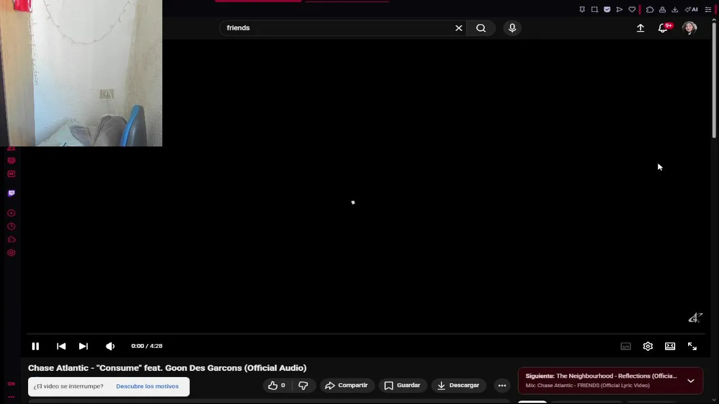Skip to the next video
Image resolution: width=719 pixels, height=404 pixels.
click(83, 346)
